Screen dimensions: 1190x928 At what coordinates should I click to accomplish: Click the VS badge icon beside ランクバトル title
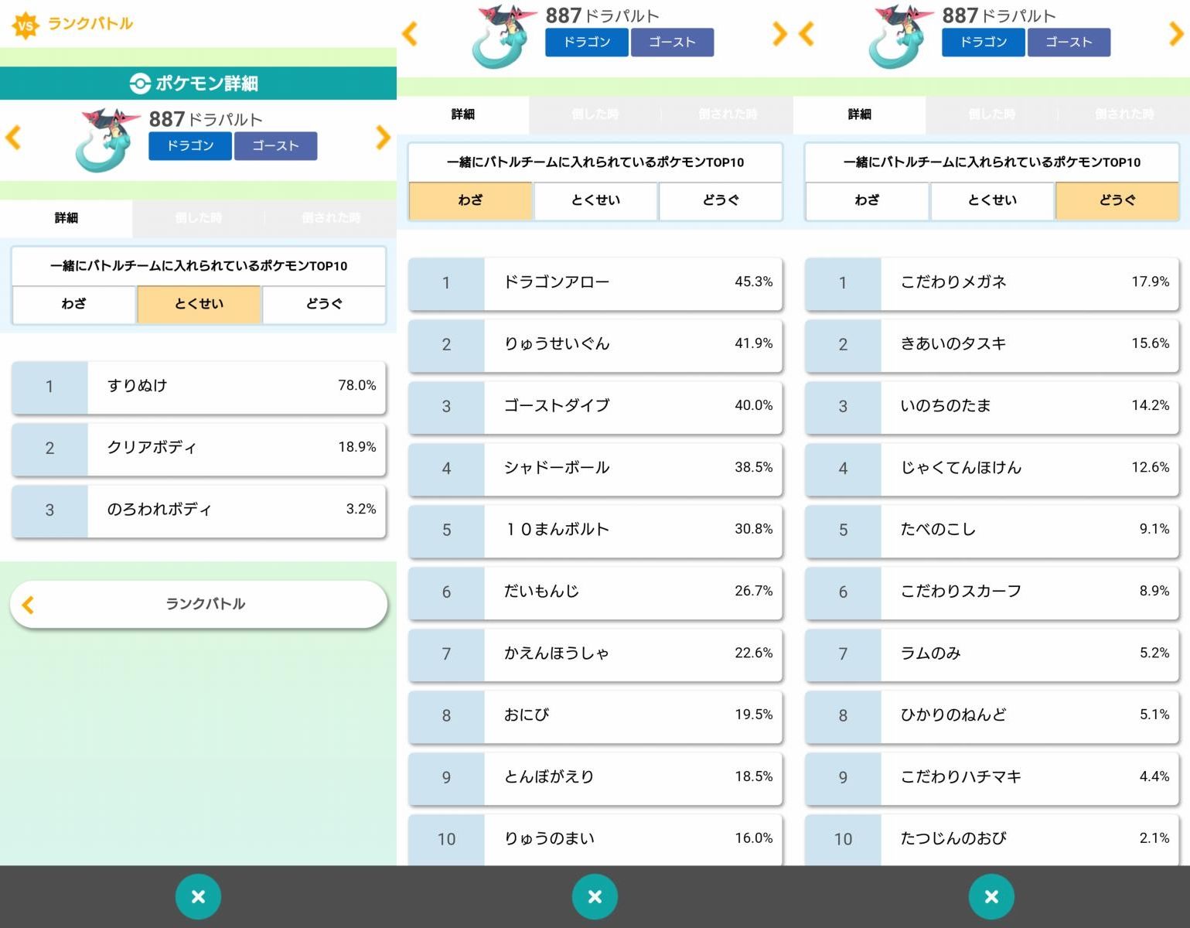point(26,25)
